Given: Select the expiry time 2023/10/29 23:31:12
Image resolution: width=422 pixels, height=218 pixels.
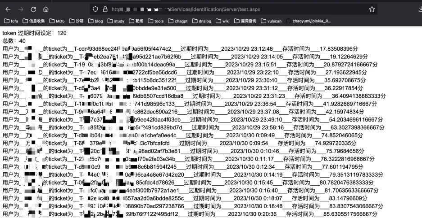Looking at the screenshot, I should click(252, 88).
